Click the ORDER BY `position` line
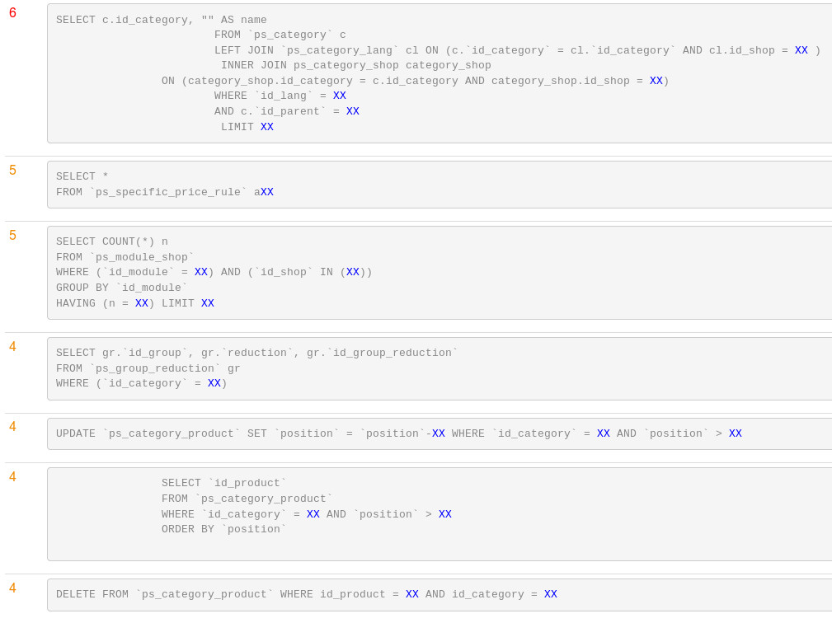Image resolution: width=832 pixels, height=623 pixels. click(223, 529)
